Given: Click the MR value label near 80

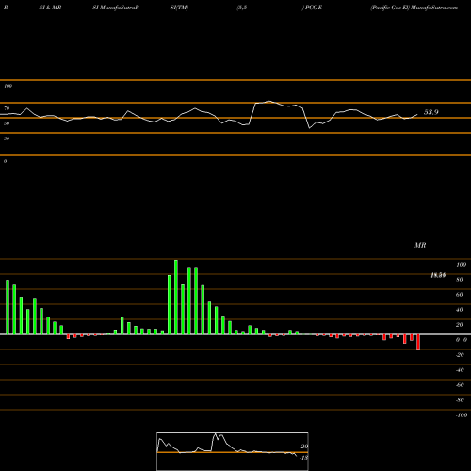Looking at the screenshot, I should coord(438,275).
